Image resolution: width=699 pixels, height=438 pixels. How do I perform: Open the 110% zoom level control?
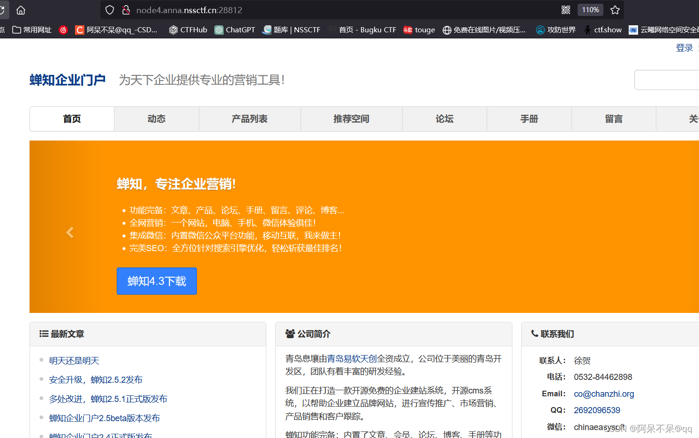coord(590,9)
